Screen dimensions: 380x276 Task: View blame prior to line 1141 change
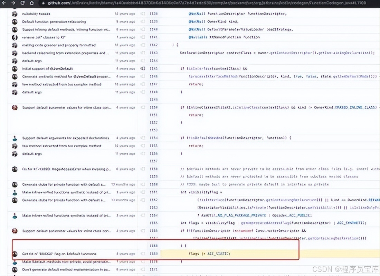[x=143, y=37]
